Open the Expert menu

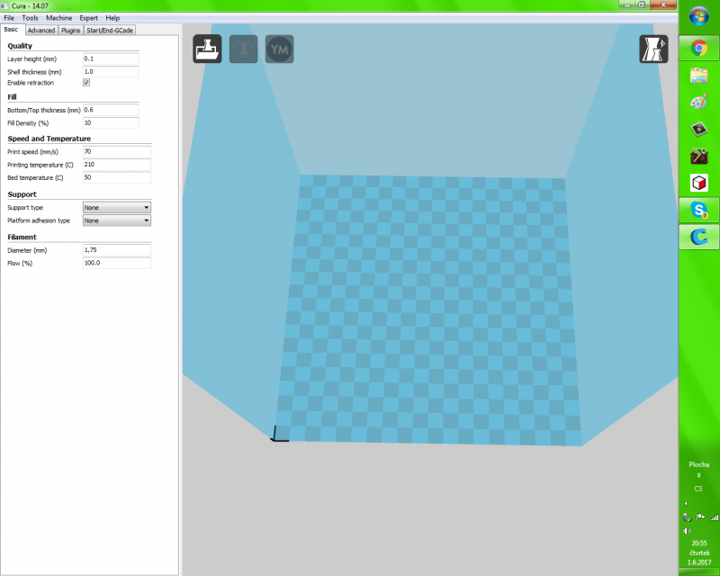point(88,17)
